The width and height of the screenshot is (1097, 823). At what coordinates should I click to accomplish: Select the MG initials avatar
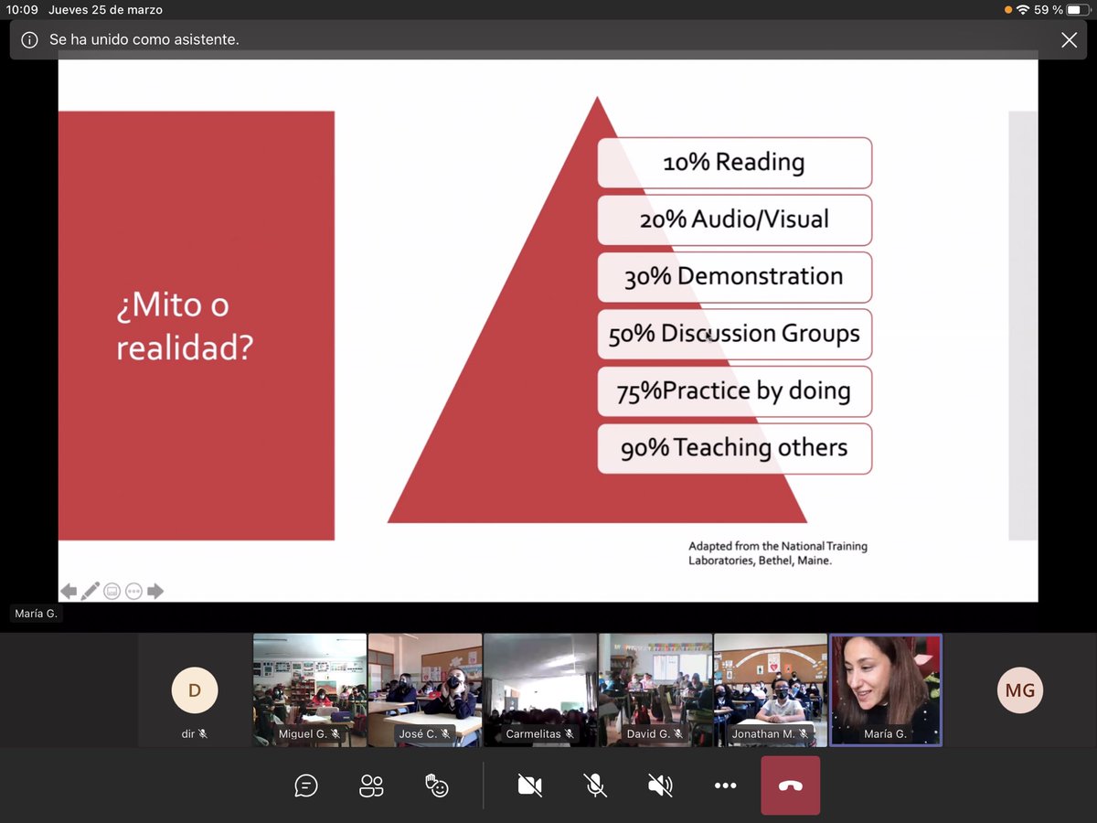(1020, 690)
